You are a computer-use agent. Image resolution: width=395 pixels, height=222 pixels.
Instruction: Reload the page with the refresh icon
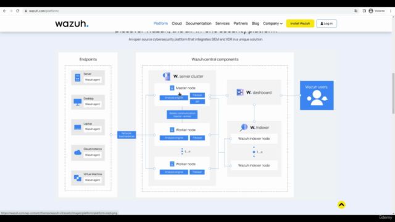pyautogui.click(x=18, y=11)
